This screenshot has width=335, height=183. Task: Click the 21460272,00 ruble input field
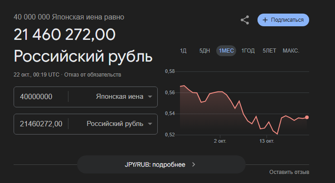tap(41, 124)
